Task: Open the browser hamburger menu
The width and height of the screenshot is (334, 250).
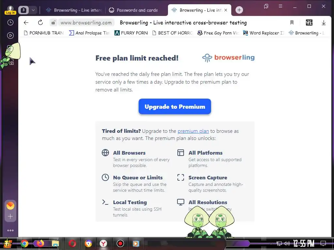Action: coord(281,6)
